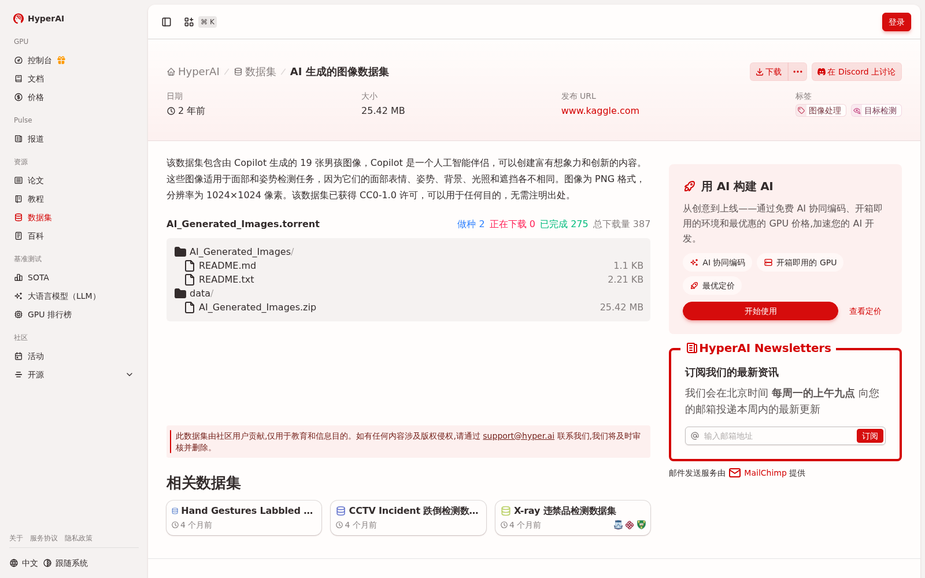Click the AI 协同编码 chip

point(717,262)
